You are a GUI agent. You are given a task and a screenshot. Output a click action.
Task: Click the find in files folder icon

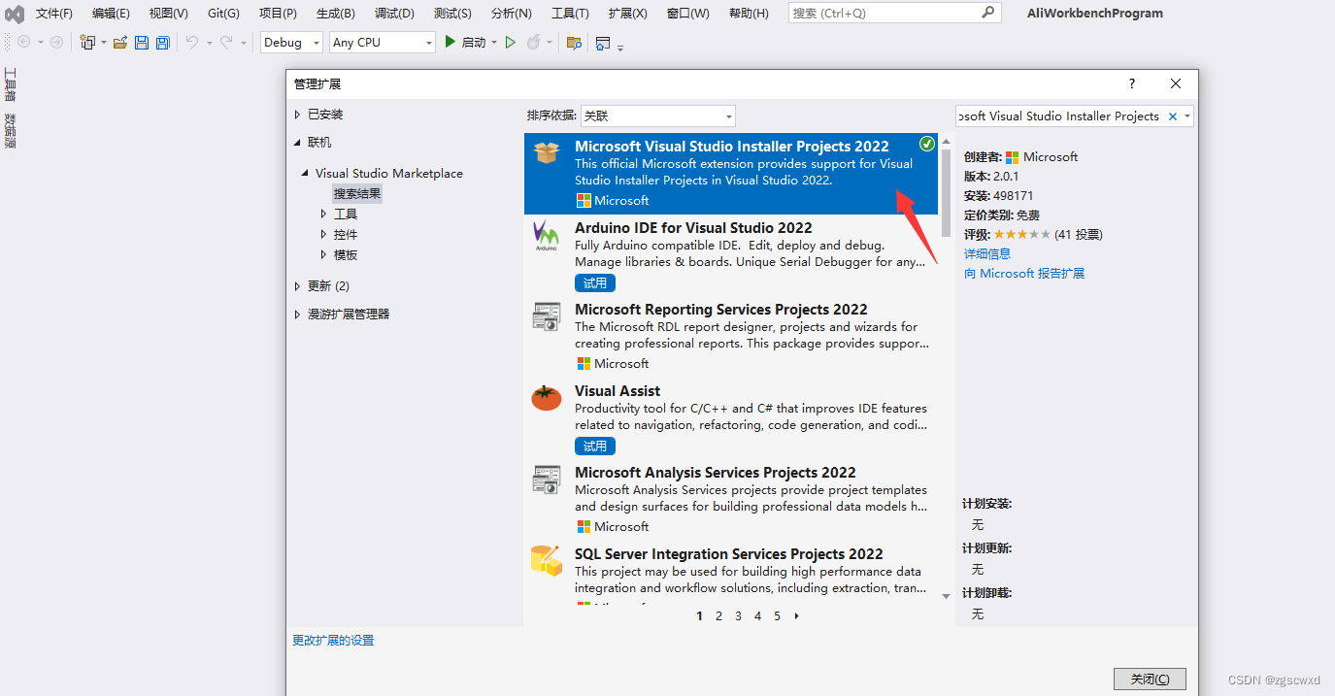(x=574, y=43)
